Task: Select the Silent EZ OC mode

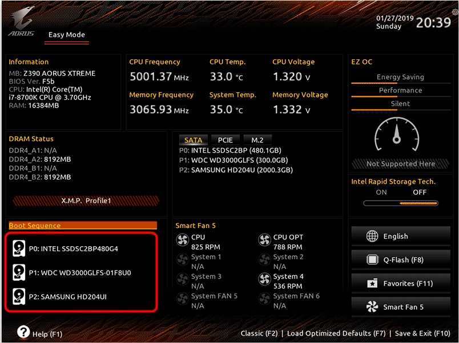Action: [400, 104]
